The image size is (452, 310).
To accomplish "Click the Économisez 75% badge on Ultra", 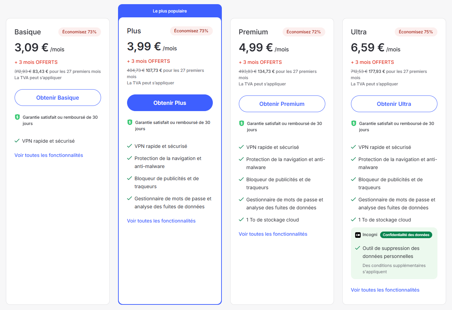I will [x=416, y=32].
